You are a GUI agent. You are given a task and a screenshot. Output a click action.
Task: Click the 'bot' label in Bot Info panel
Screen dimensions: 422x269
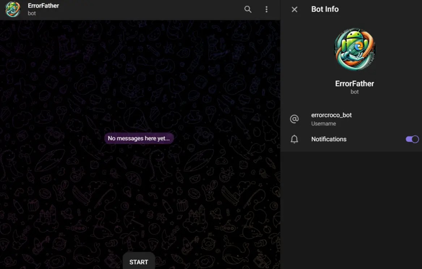pos(354,92)
